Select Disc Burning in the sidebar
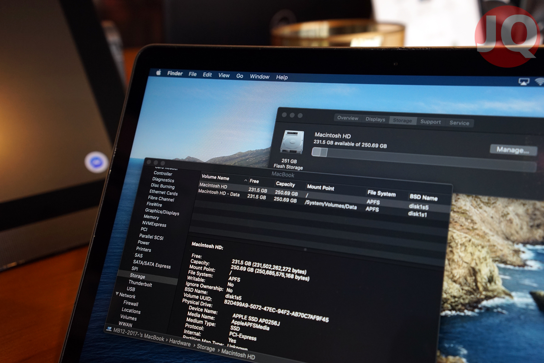This screenshot has width=544, height=363. pos(162,186)
